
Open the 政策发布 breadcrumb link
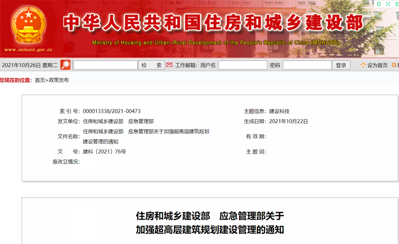(58, 80)
